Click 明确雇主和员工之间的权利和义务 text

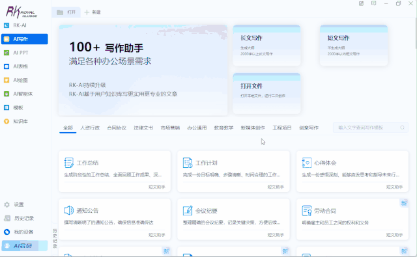point(336,223)
